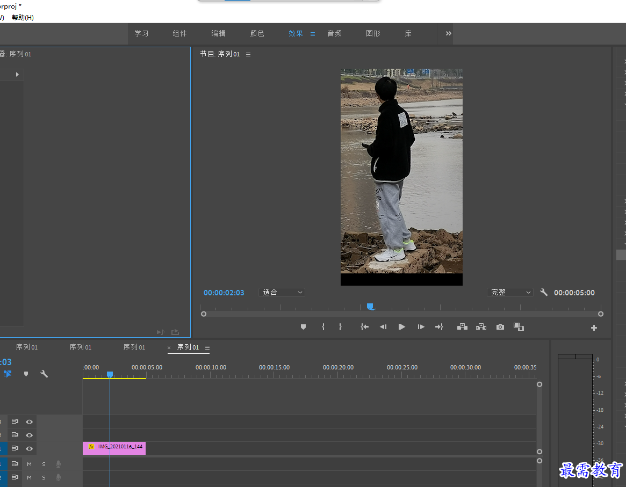
Task: Click the video preview in Program monitor
Action: (401, 177)
